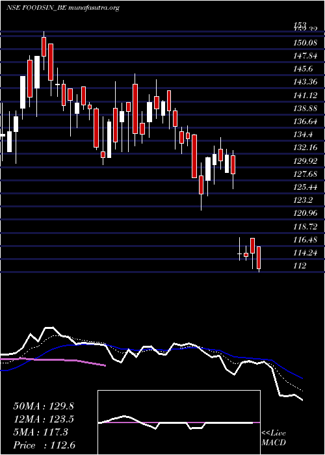Select the 120.96 price axis label
This screenshot has height=455, width=325.
click(305, 213)
